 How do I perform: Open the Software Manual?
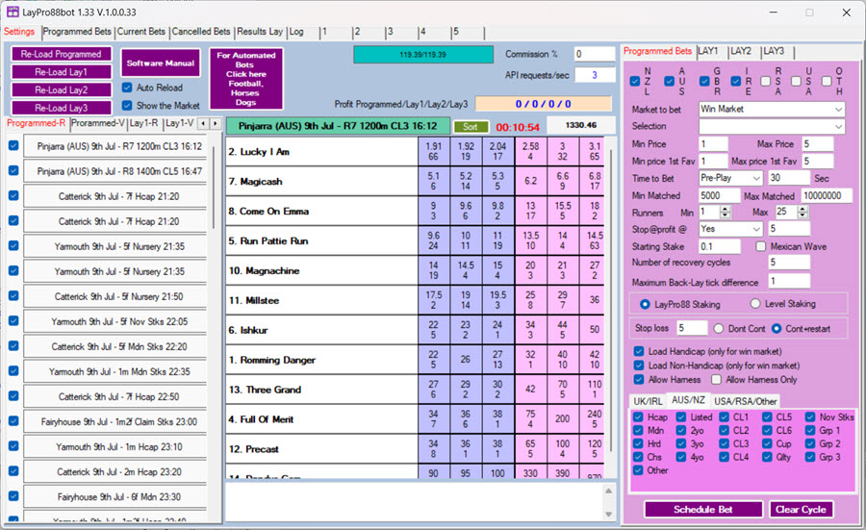161,63
